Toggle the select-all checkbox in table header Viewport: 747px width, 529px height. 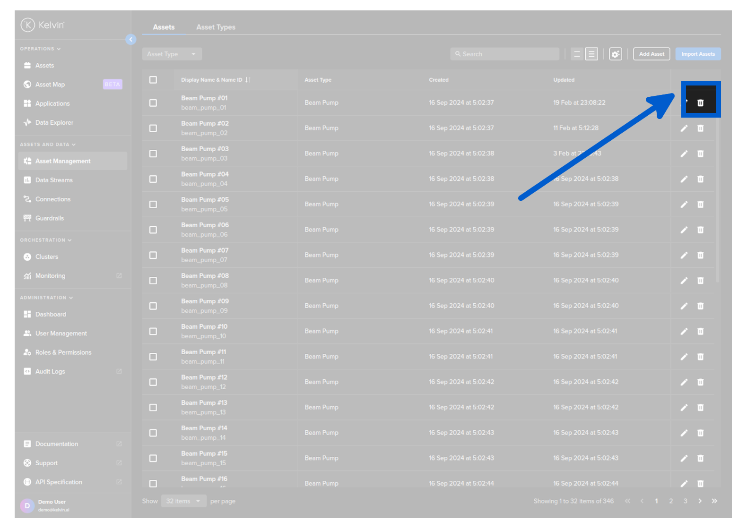[153, 80]
